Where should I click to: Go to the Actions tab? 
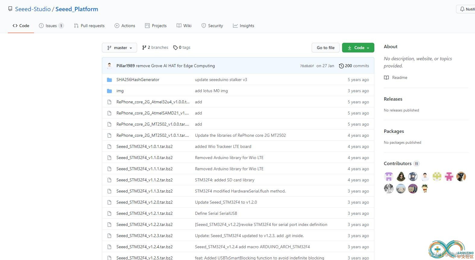point(125,26)
